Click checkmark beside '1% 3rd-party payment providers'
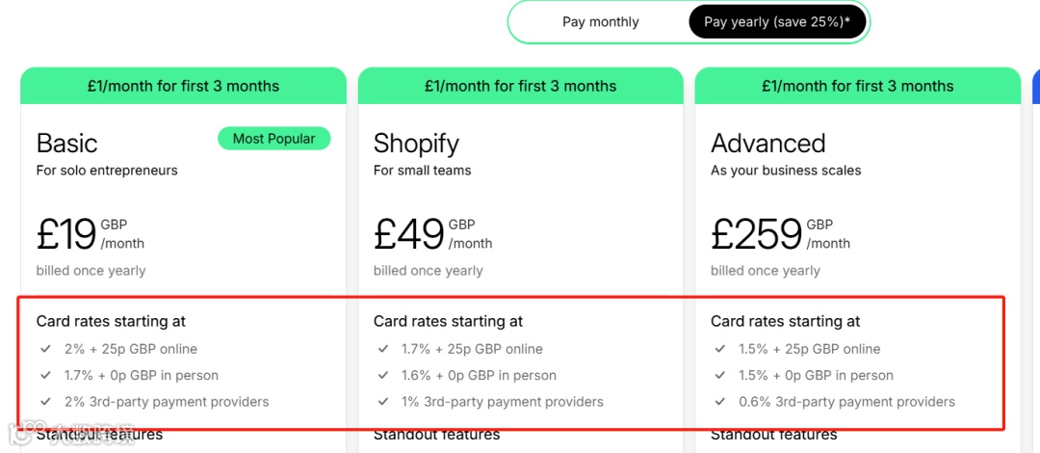Screen dimensions: 1040x453 [x=382, y=401]
